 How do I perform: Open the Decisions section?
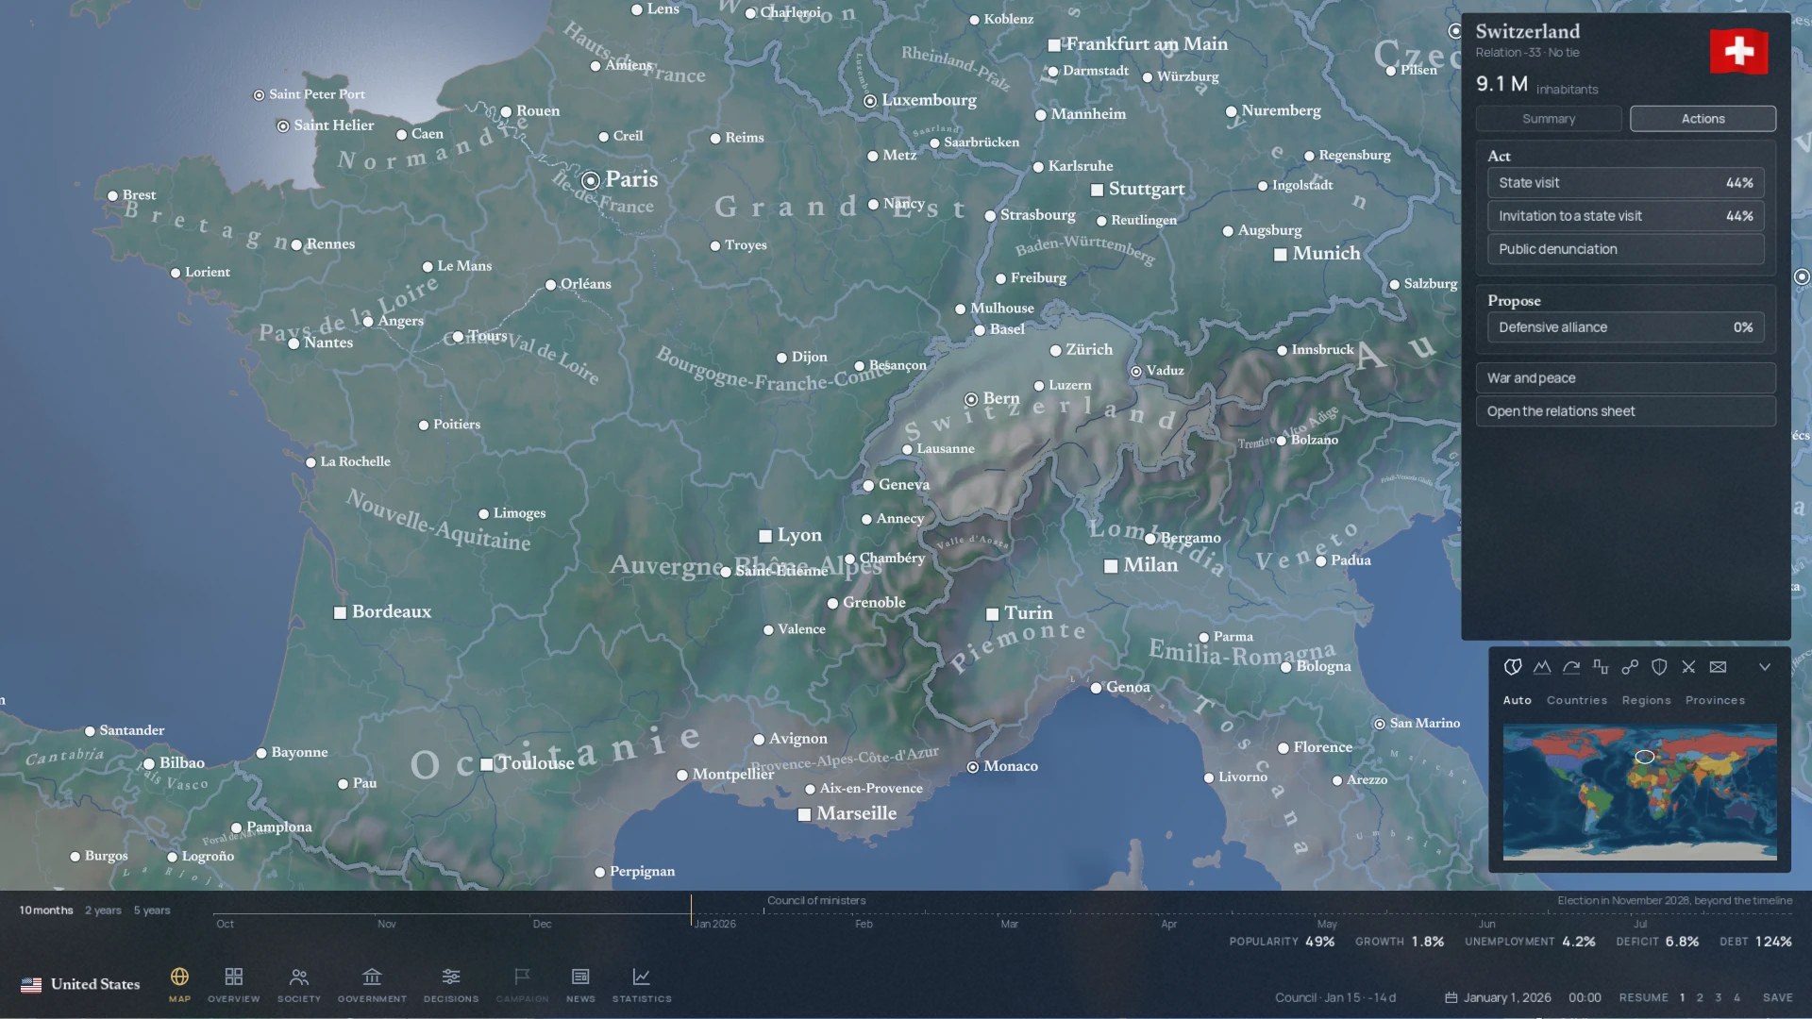pyautogui.click(x=451, y=984)
